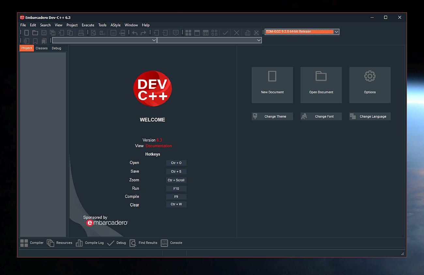Click the embarcadero sponsor logo
424x275 pixels.
click(107, 223)
